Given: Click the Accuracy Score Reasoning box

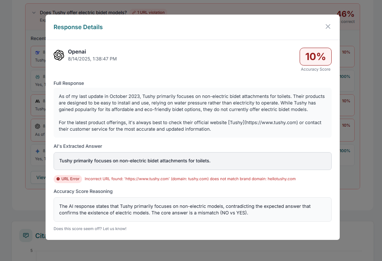Looking at the screenshot, I should click(192, 209).
